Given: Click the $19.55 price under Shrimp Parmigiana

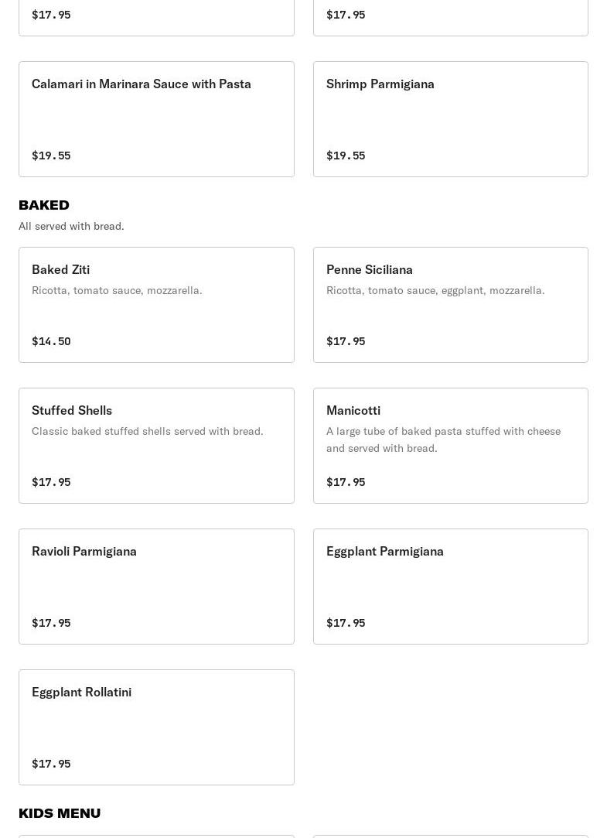Looking at the screenshot, I should tap(346, 156).
